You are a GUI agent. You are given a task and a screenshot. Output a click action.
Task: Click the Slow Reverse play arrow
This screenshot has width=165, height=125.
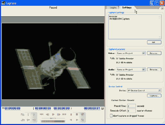tap(71, 120)
